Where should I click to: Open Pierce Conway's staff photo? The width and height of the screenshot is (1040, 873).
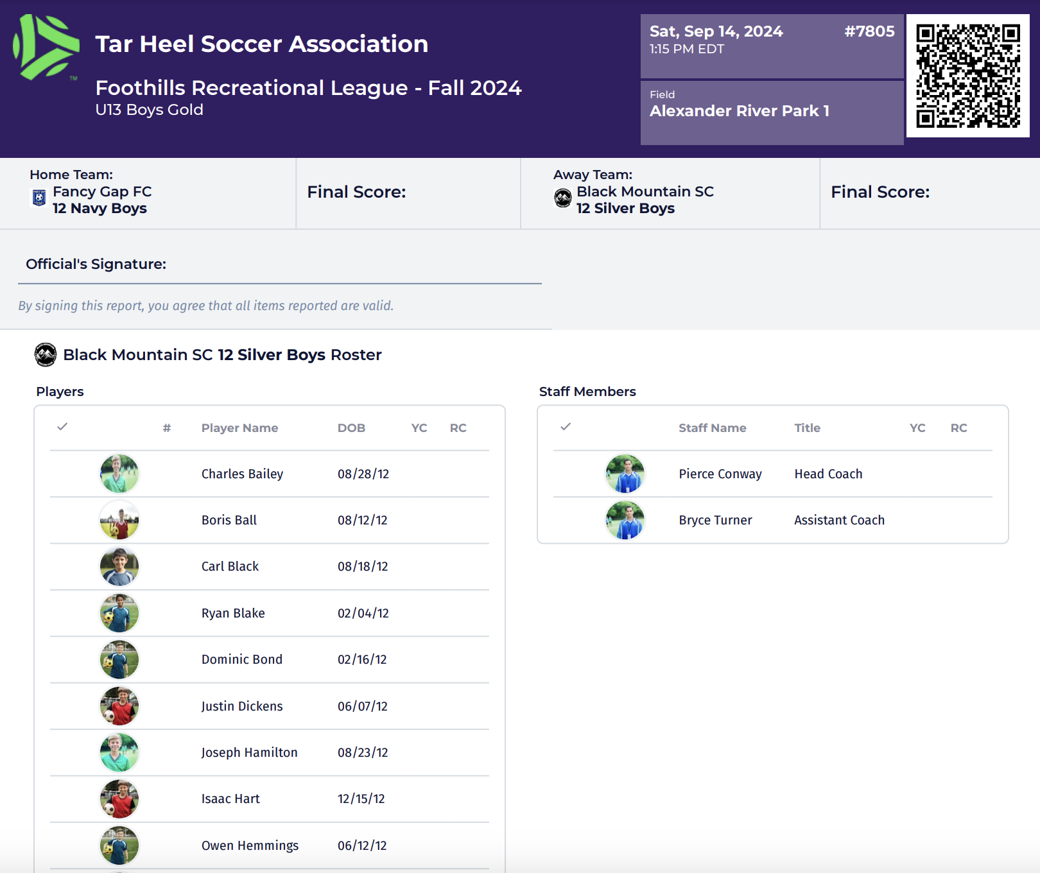625,474
